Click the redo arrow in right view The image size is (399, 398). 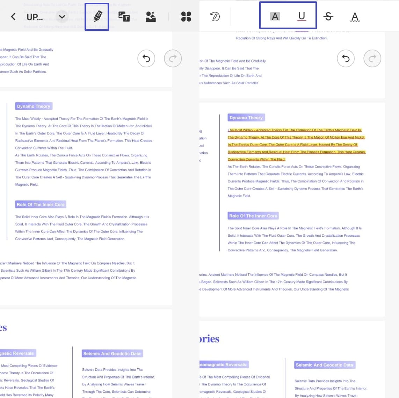pyautogui.click(x=372, y=58)
